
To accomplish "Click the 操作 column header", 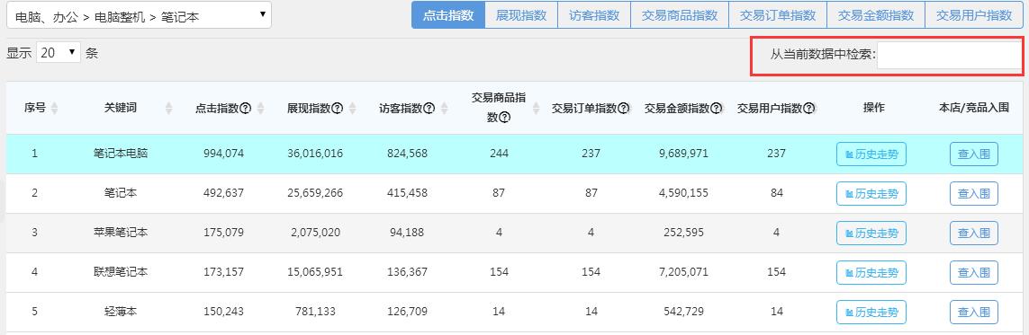I will [873, 108].
